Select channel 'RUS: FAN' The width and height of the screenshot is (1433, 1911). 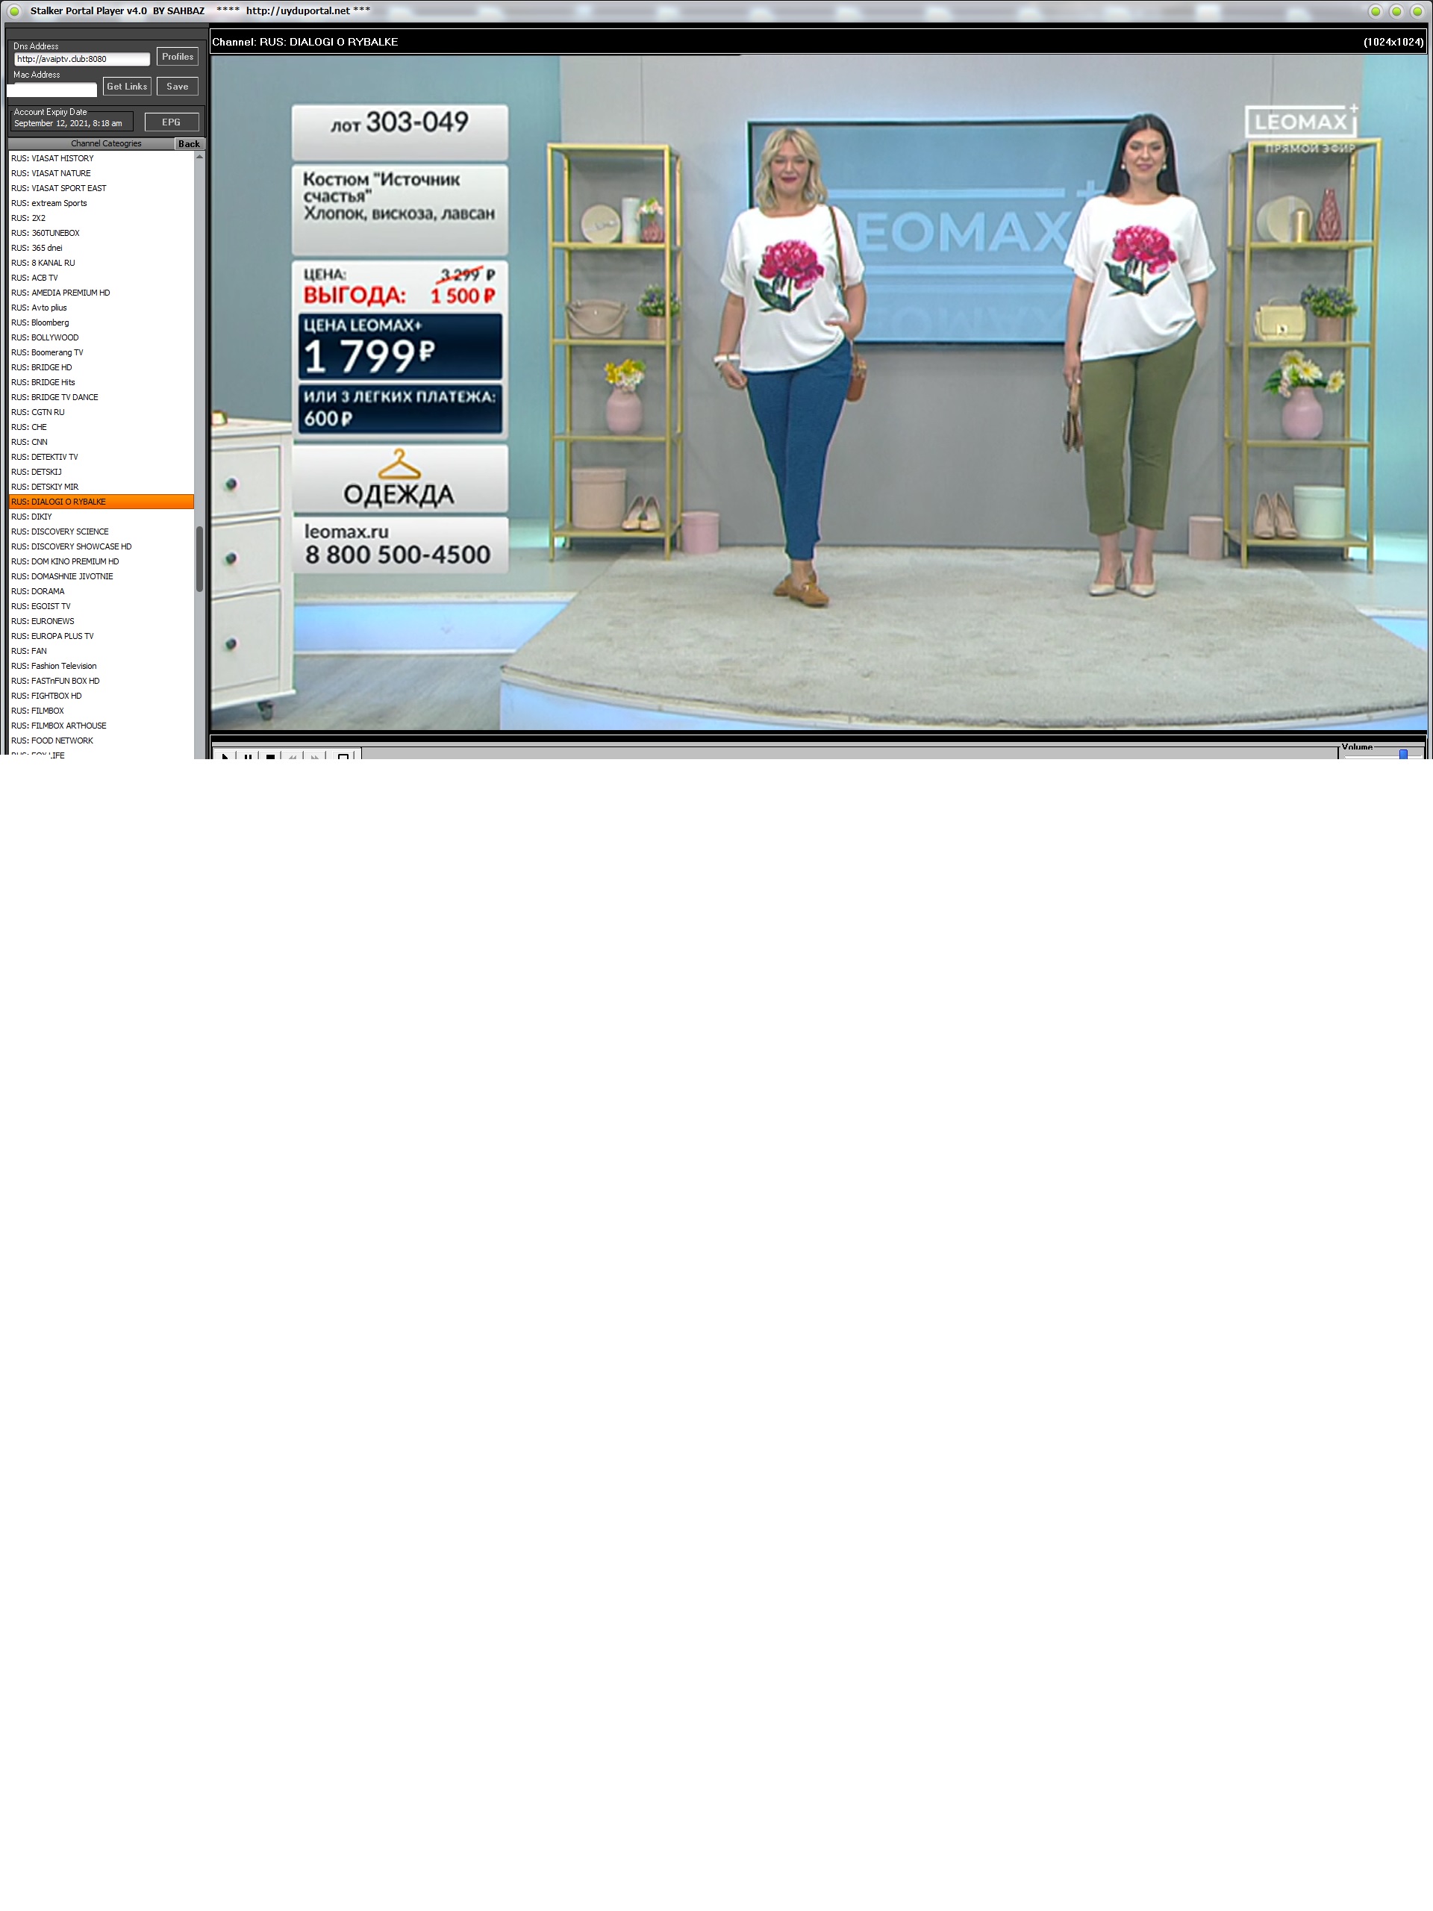pyautogui.click(x=101, y=652)
